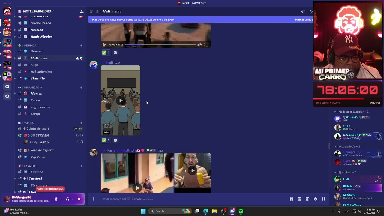Open Multimedia channel settings gear
384x216 pixels.
tap(81, 58)
